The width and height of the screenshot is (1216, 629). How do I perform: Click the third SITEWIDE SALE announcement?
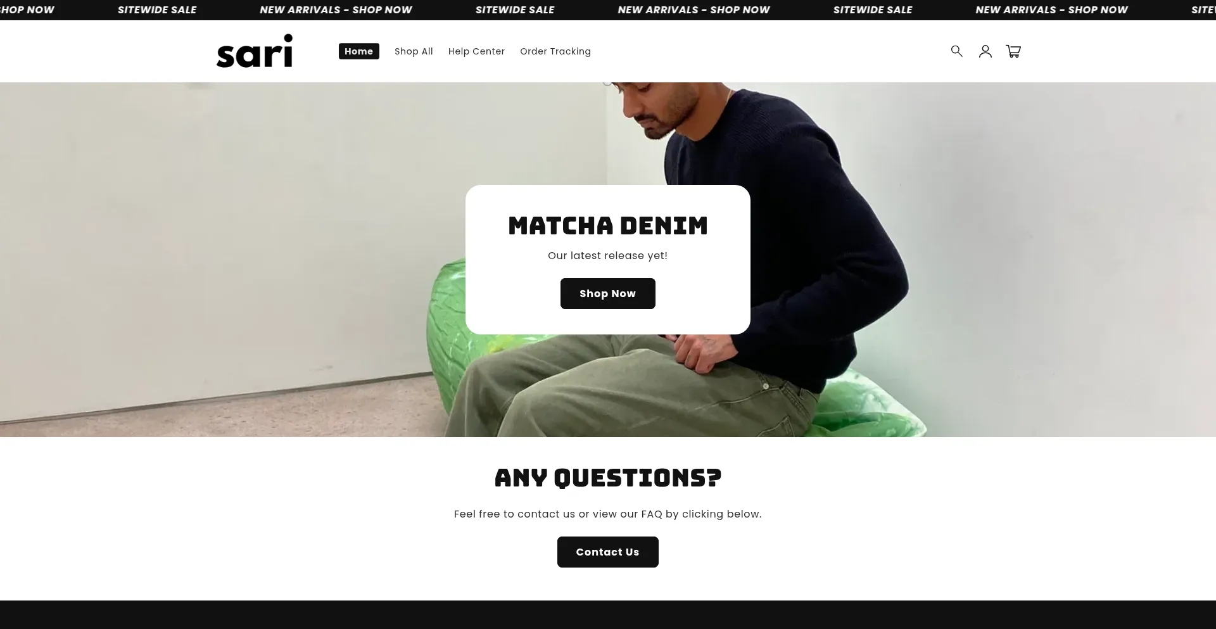pyautogui.click(x=873, y=10)
